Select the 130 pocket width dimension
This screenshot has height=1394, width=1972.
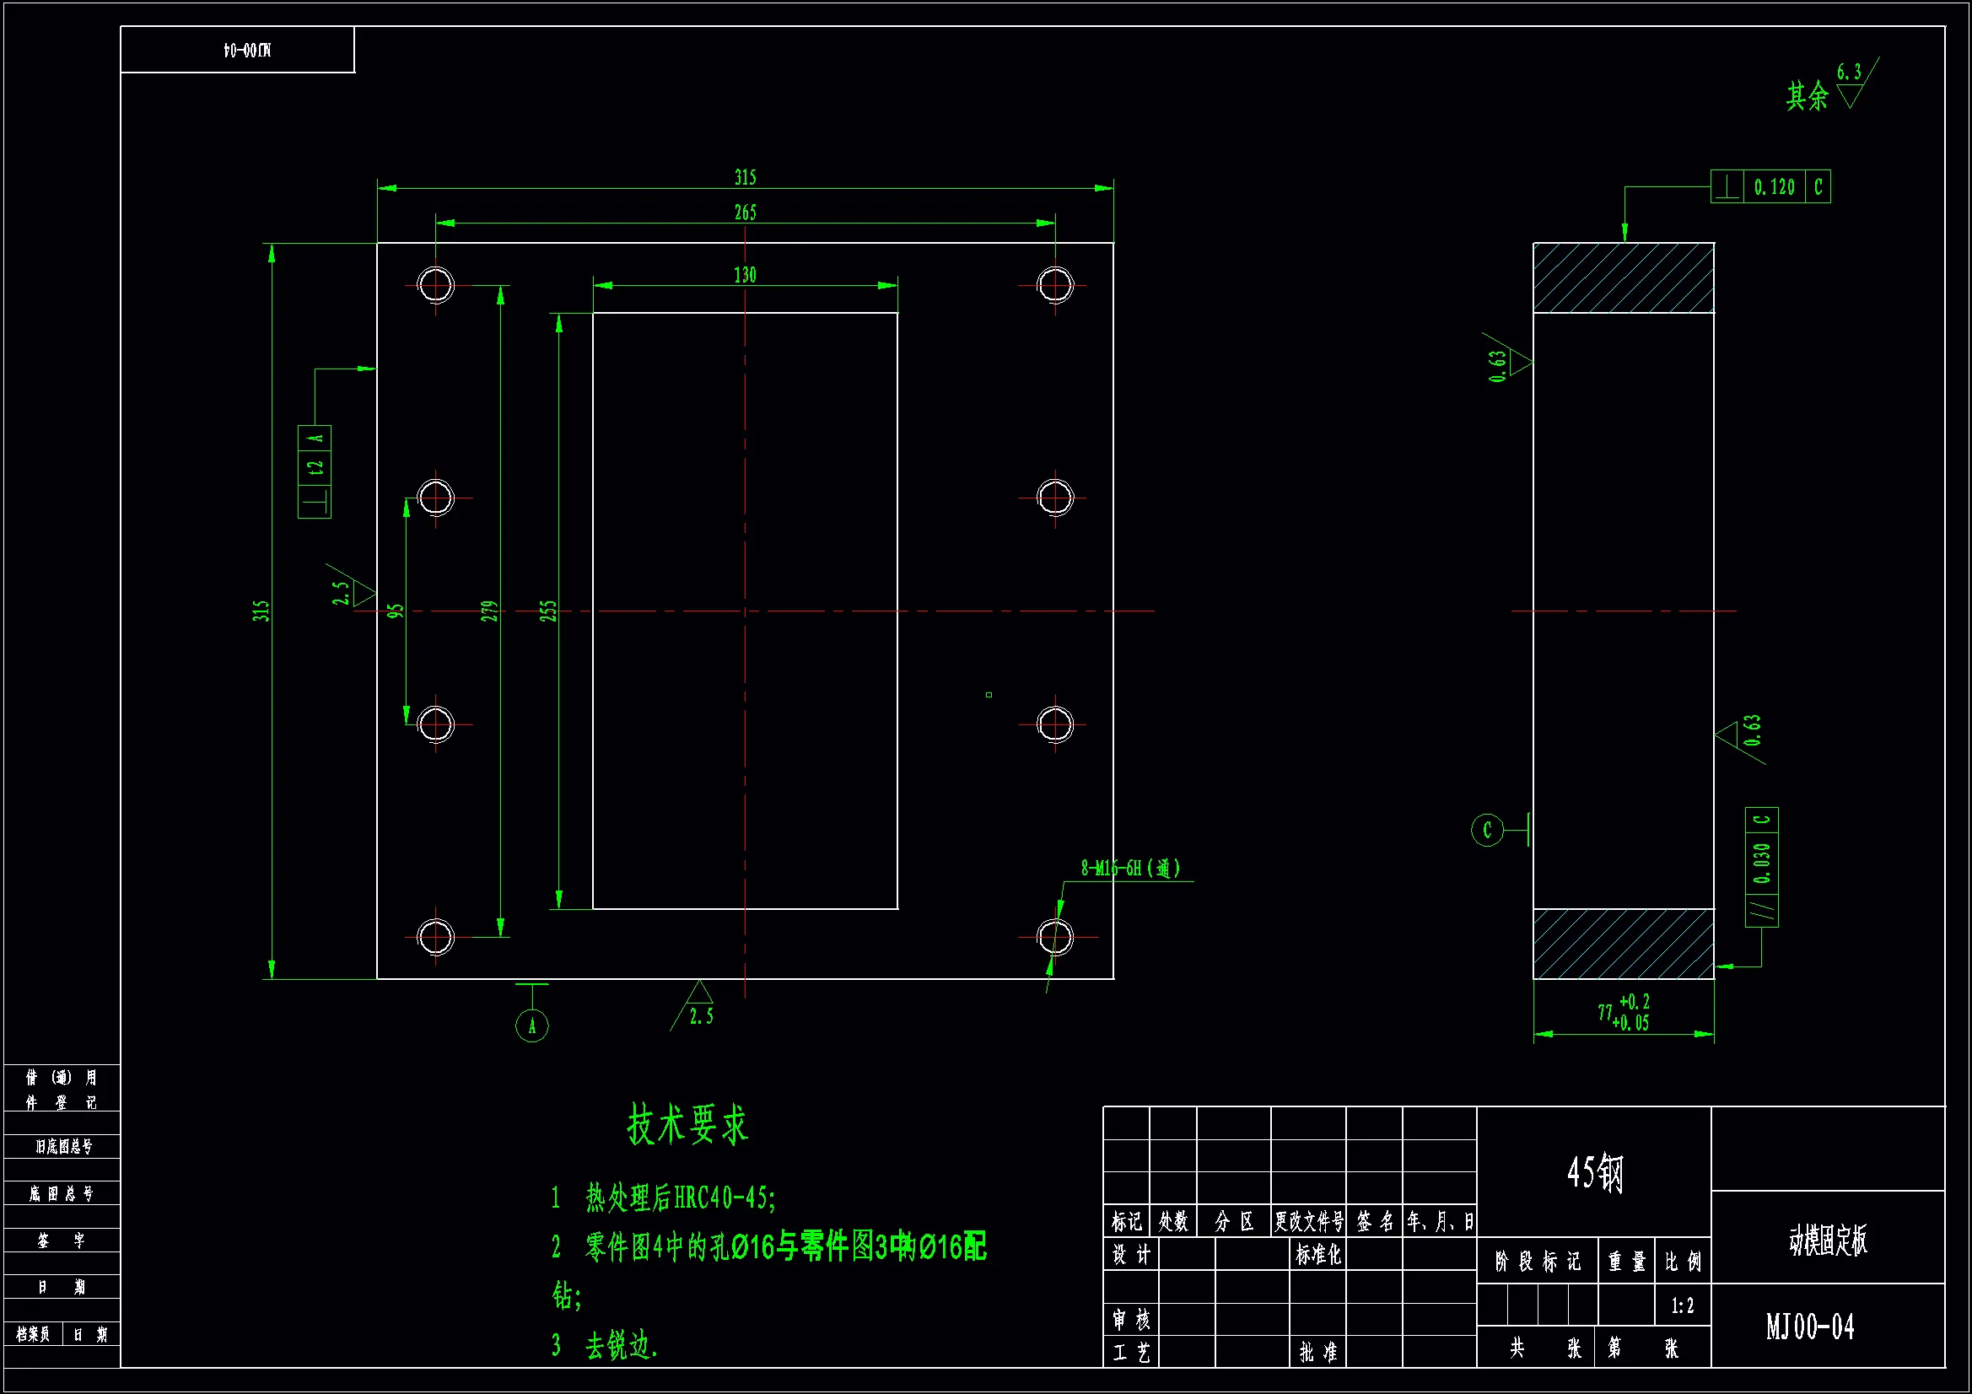(745, 275)
